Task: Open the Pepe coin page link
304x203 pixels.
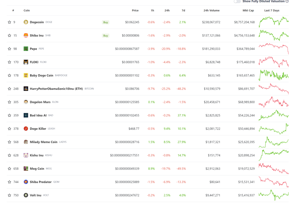Action: point(33,49)
